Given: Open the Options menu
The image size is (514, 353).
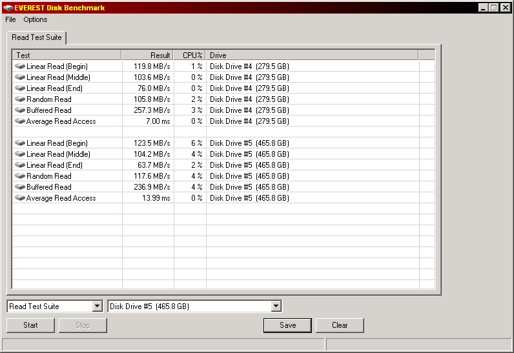Looking at the screenshot, I should 36,19.
